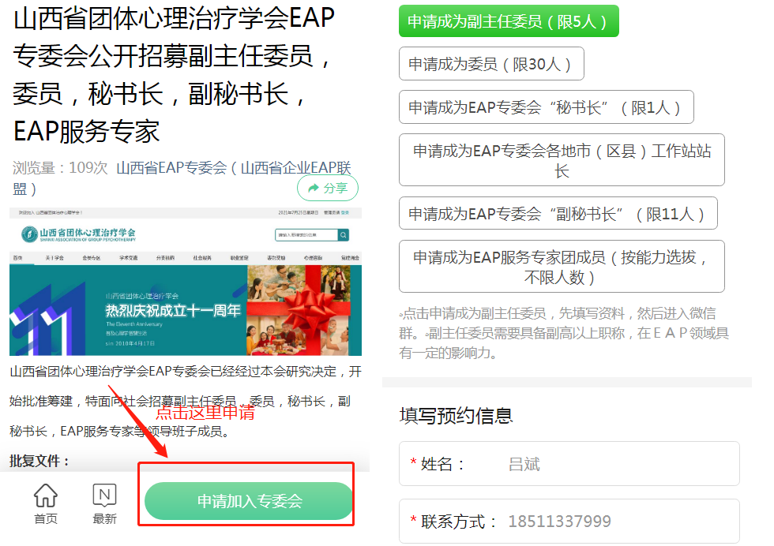Viewport: 774px width, 546px height.
Task: Open the 热烈庆祝成立十一周年 banner image
Action: (x=186, y=310)
